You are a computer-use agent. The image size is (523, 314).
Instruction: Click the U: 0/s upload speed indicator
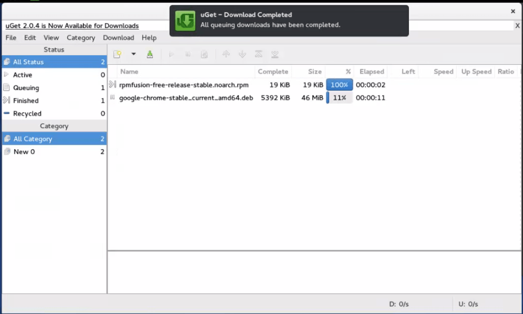click(x=468, y=304)
